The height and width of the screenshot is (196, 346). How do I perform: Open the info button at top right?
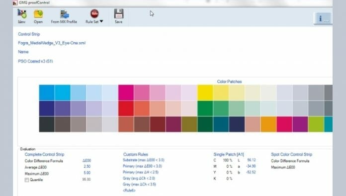point(323,18)
